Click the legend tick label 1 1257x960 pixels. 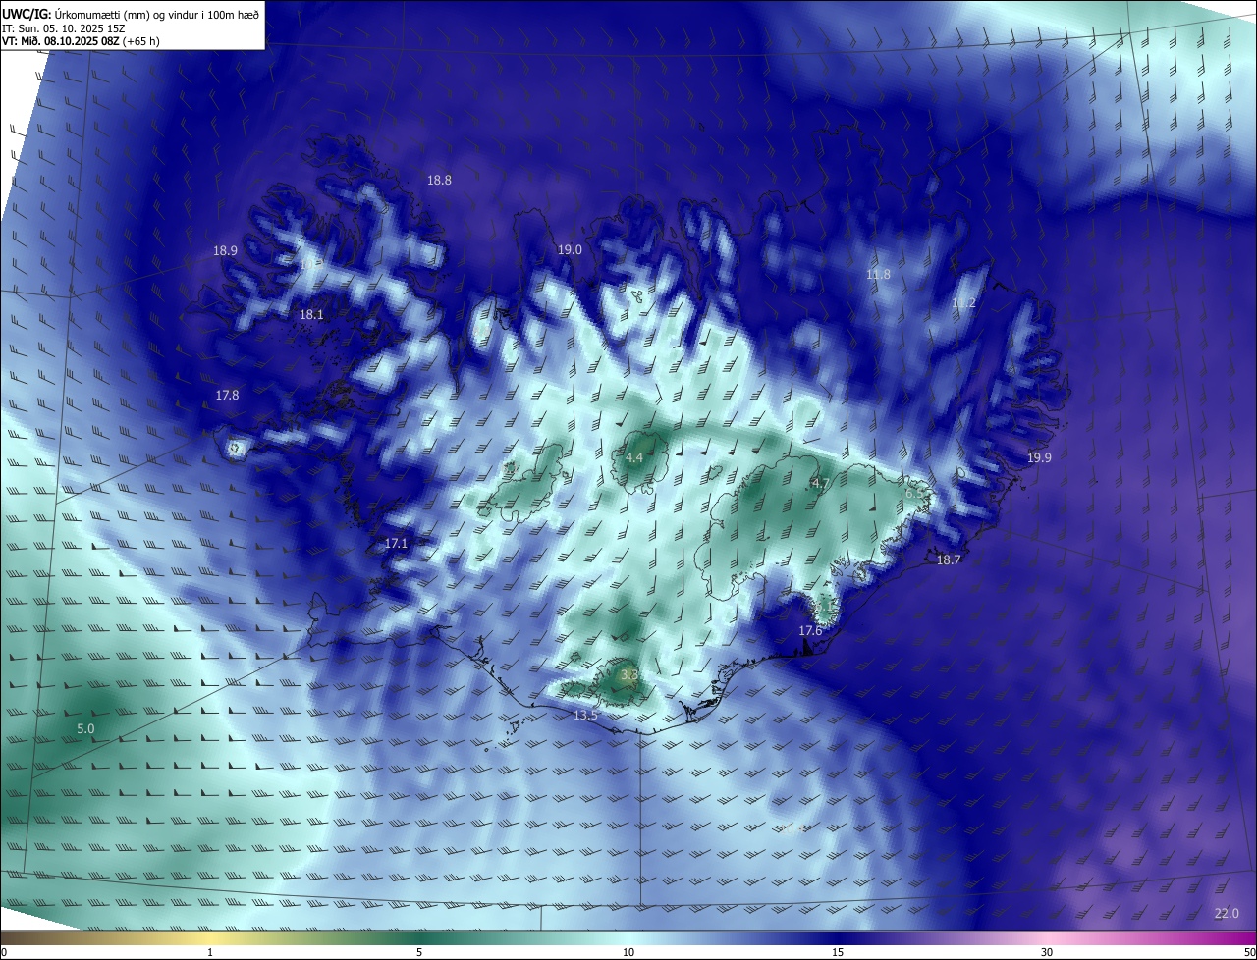210,953
